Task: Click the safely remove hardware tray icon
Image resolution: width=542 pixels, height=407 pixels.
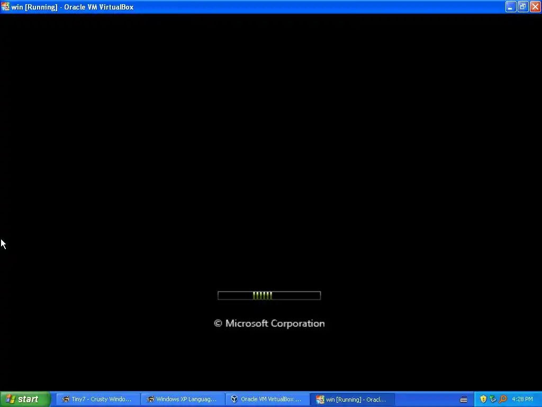Action: tap(493, 399)
